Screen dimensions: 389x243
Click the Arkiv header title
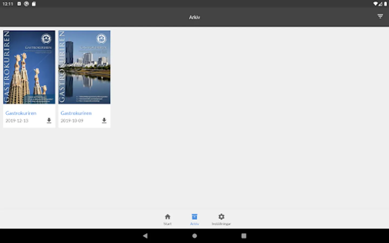[x=194, y=17]
